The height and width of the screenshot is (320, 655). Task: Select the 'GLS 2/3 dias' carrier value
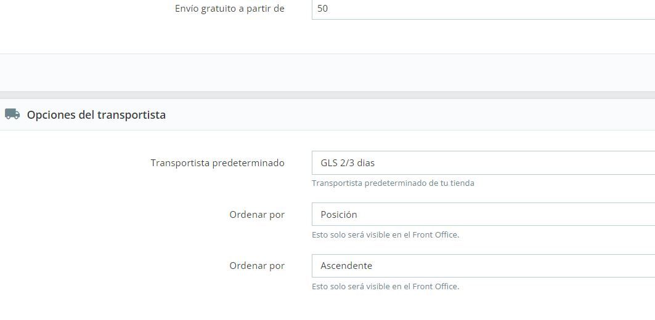pos(348,162)
